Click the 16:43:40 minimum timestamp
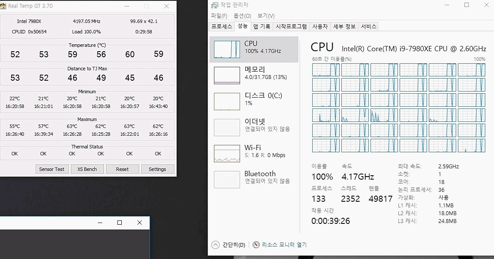Viewport: 494px width, 259px height. pos(158,106)
